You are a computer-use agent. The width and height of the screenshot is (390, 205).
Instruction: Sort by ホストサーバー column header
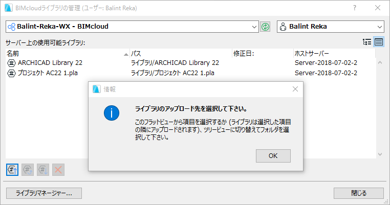pyautogui.click(x=334, y=54)
